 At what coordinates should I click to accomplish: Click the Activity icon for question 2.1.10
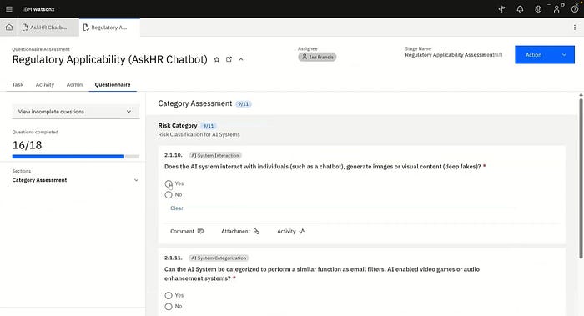302,231
